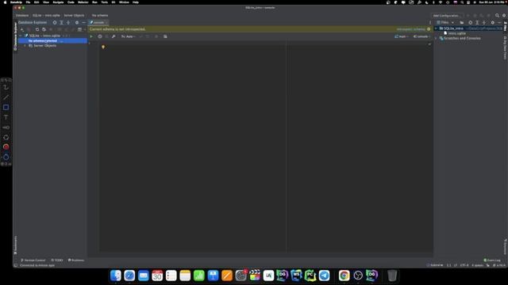Viewport: 508px width, 285px height.
Task: Open Safari from the Dock
Action: pos(129,275)
